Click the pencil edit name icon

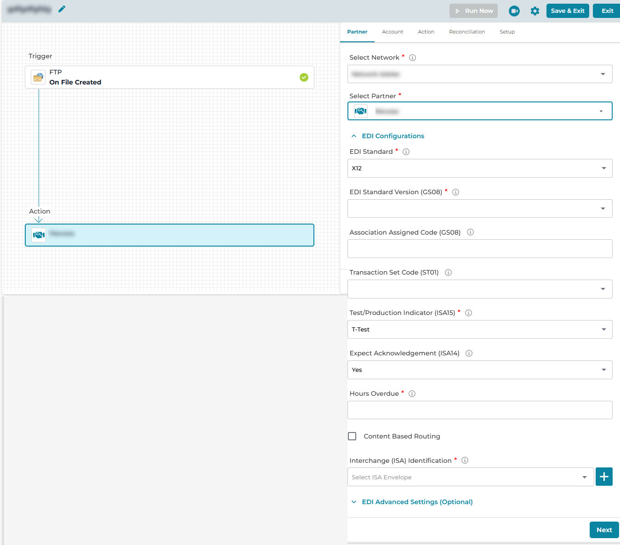coord(62,9)
